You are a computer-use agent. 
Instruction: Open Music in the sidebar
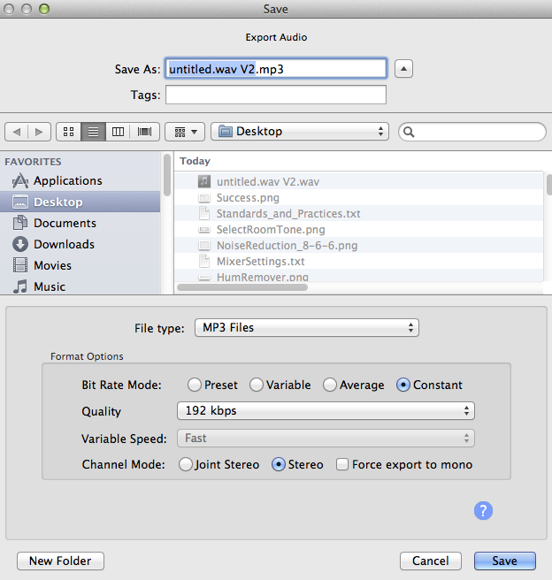click(x=80, y=286)
